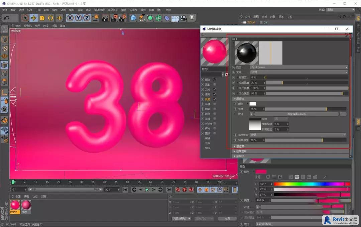The width and height of the screenshot is (361, 227).
Task: Click the Autokeying red button
Action: coord(185,190)
